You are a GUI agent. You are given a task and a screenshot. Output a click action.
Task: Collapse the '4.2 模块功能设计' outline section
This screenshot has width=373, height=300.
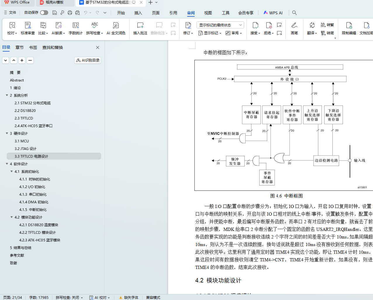click(12, 217)
